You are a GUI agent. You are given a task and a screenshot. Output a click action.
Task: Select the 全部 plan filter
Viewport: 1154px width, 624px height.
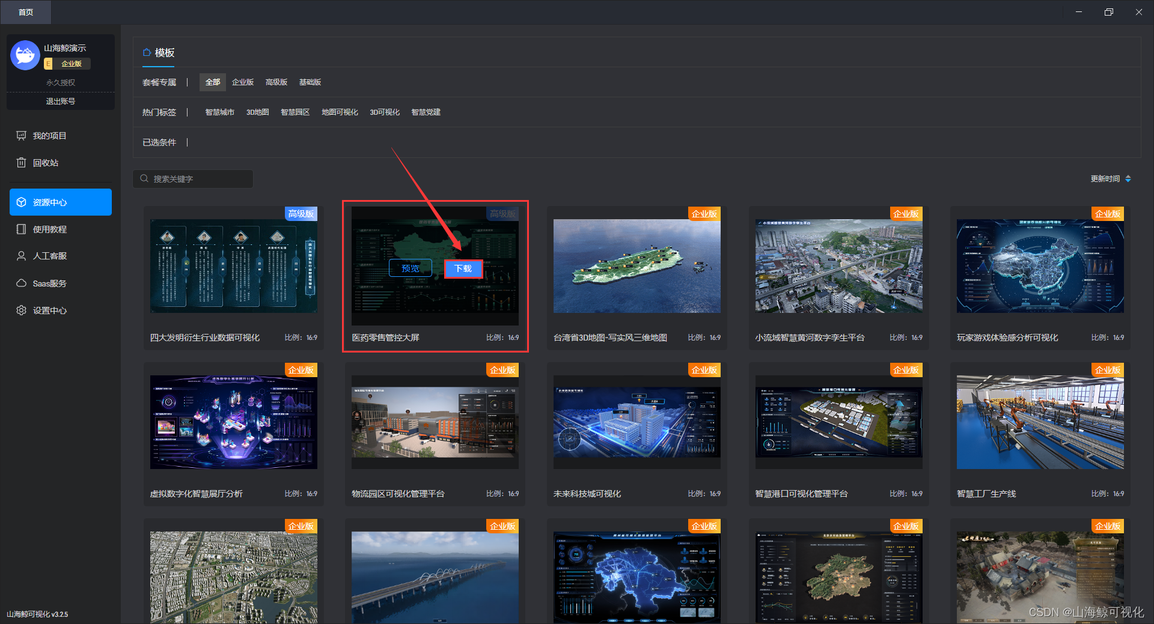coord(213,82)
